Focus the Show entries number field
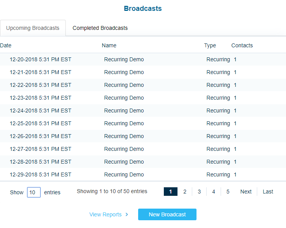286x228 pixels. click(x=34, y=192)
